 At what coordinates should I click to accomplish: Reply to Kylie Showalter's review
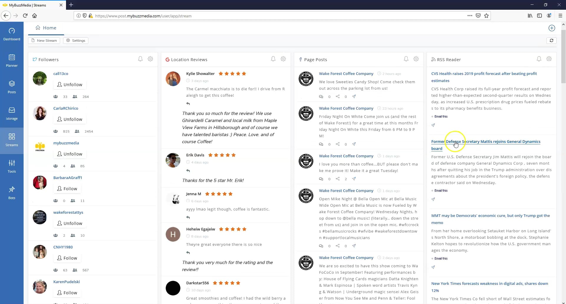188,103
